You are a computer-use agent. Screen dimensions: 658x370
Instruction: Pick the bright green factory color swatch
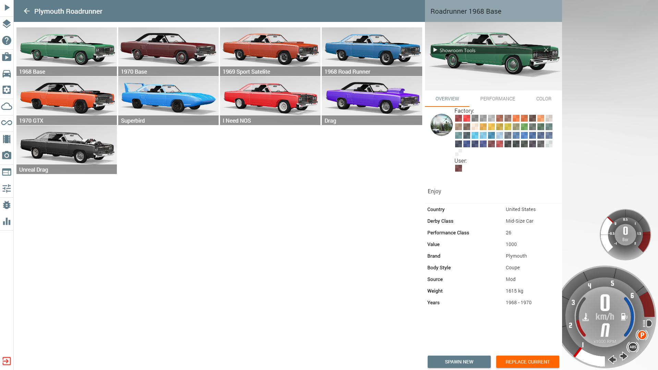pos(524,127)
